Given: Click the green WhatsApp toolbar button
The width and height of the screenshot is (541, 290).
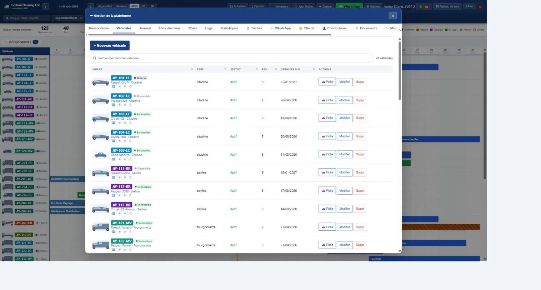Looking at the screenshot, I should (x=349, y=6).
